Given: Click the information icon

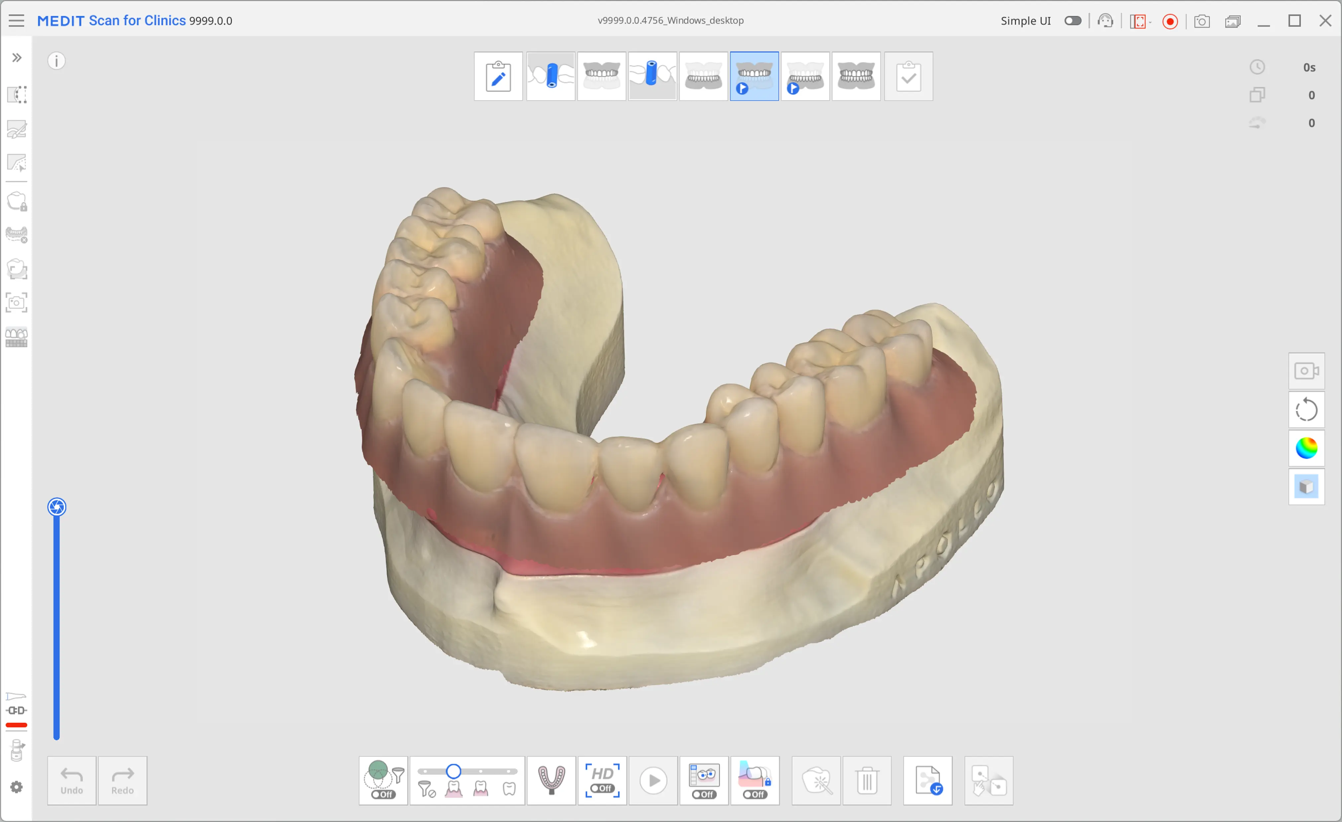Looking at the screenshot, I should pyautogui.click(x=57, y=60).
